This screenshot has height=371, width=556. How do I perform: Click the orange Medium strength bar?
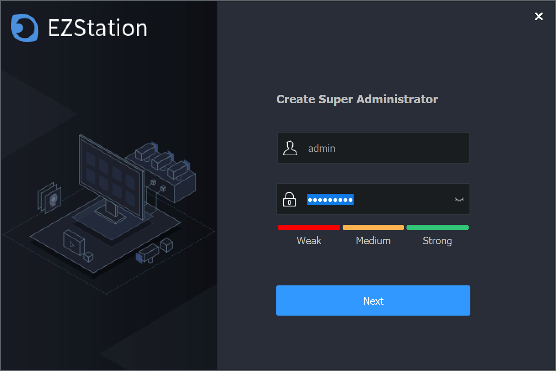click(373, 227)
